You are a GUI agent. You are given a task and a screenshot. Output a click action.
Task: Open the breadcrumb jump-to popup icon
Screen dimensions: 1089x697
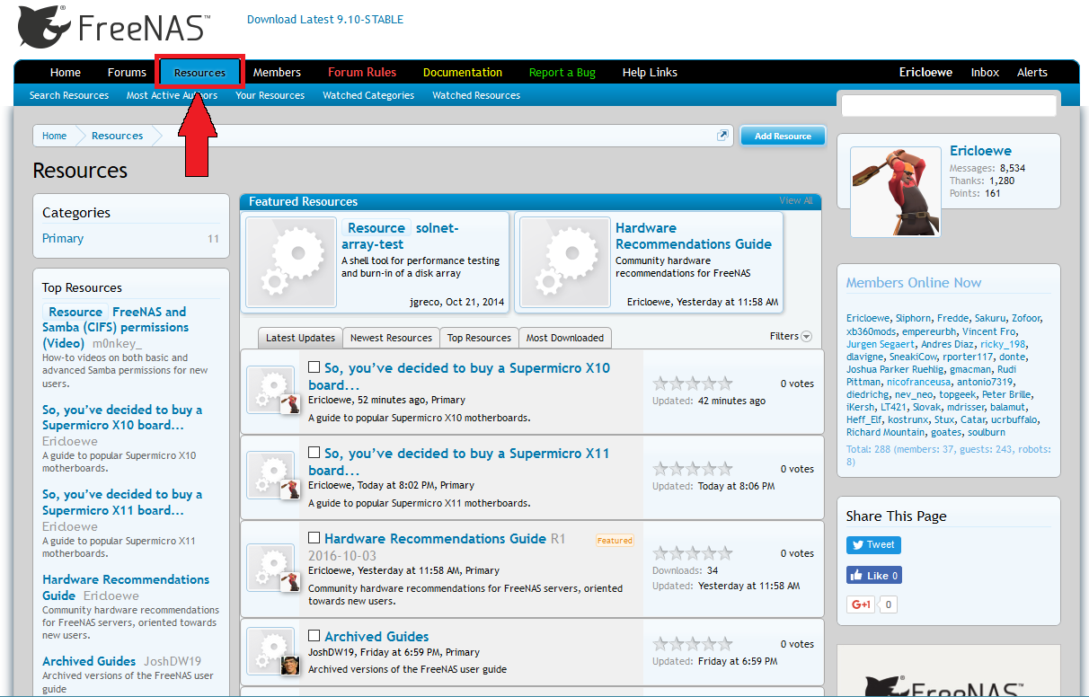722,136
